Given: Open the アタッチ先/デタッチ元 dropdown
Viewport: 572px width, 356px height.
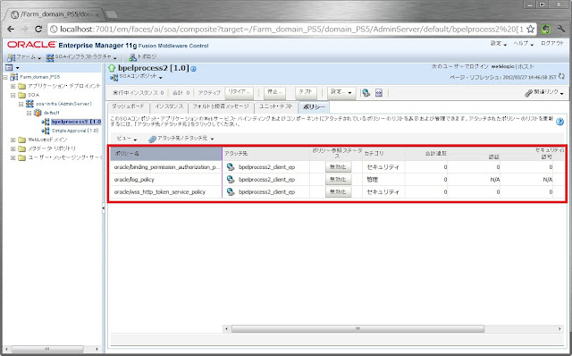Looking at the screenshot, I should [181, 139].
